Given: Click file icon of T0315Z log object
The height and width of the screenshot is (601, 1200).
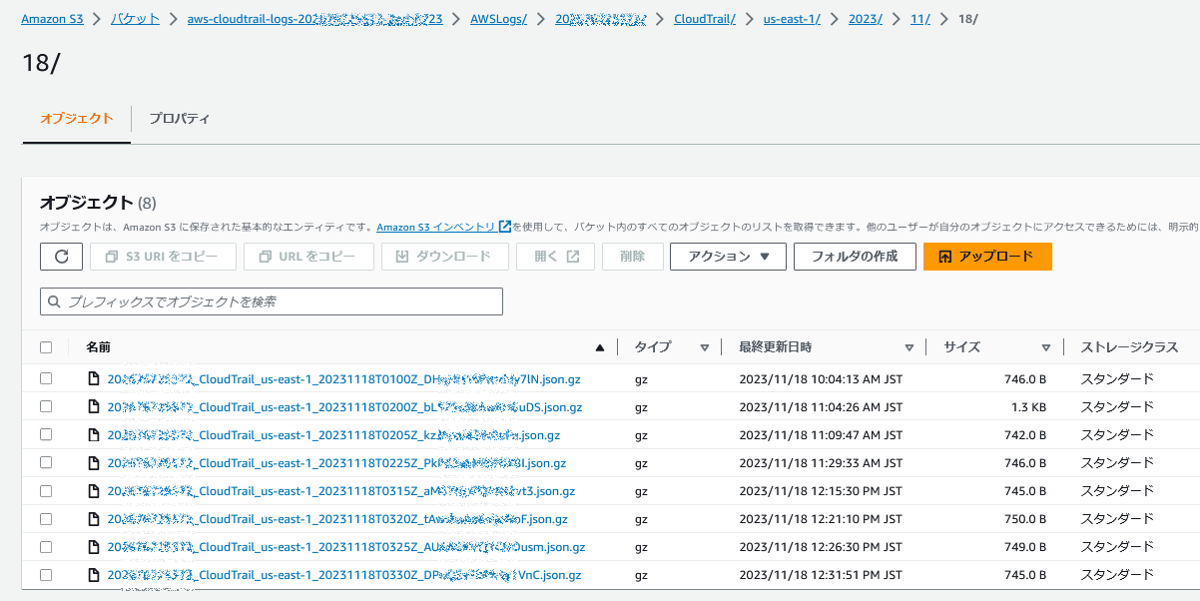Looking at the screenshot, I should 94,491.
